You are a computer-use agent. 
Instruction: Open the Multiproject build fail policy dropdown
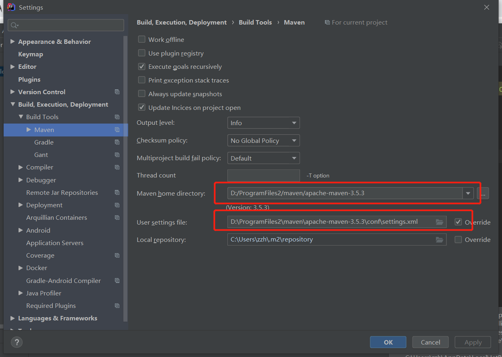263,158
